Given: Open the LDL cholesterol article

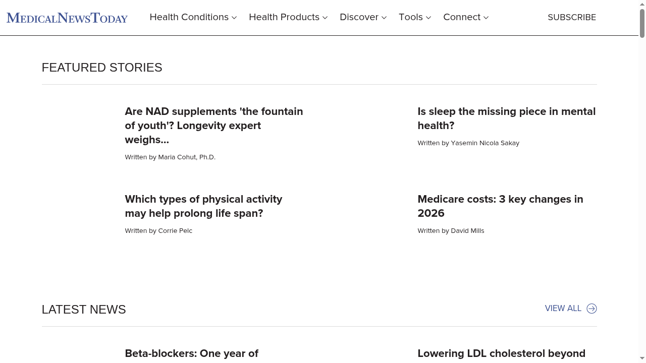Looking at the screenshot, I should [x=501, y=353].
